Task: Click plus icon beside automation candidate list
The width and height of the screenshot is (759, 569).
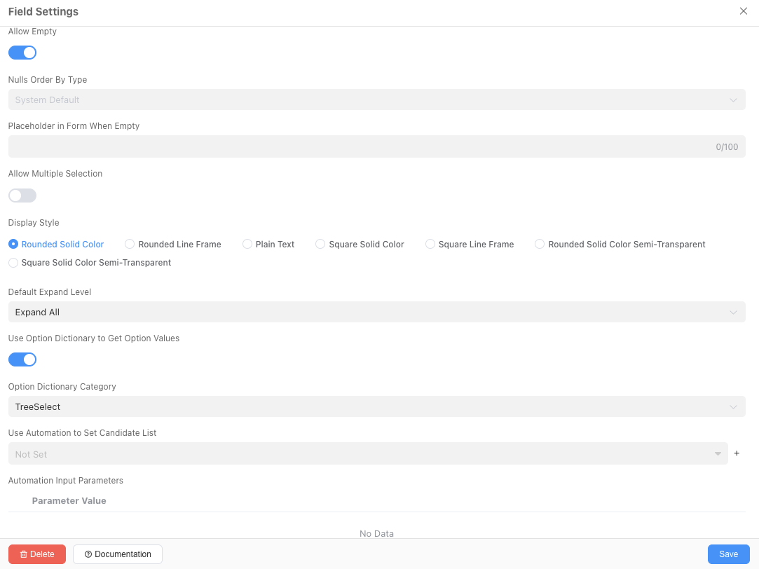Action: (737, 453)
